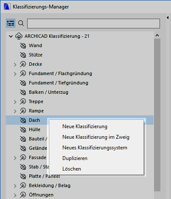Select the leaf icon beside Stütze
171x199 pixels.
coord(23,55)
